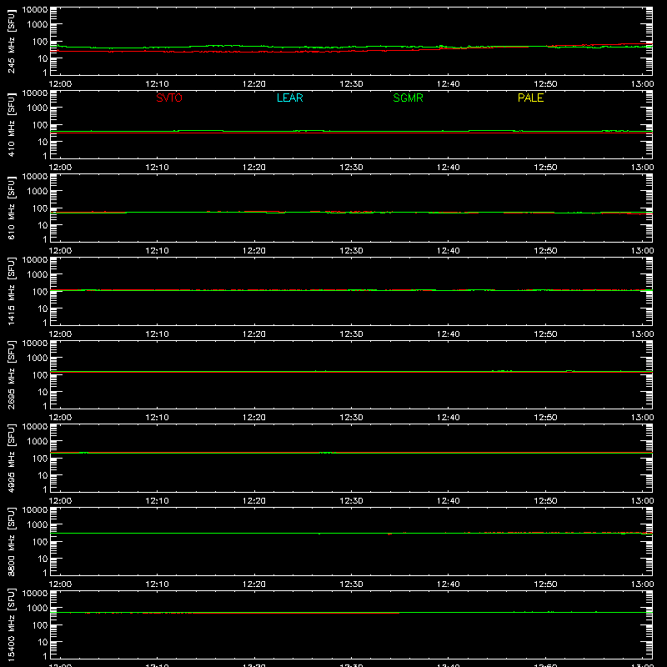The height and width of the screenshot is (667, 667).
Task: Click the 1000 value on 2695 MHz axis
Action: (38, 359)
